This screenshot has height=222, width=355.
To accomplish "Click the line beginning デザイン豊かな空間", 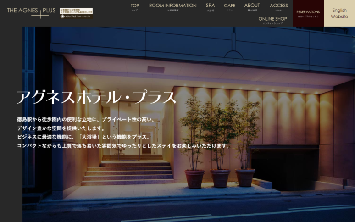I will pos(61,128).
